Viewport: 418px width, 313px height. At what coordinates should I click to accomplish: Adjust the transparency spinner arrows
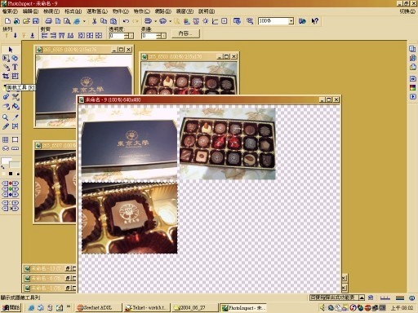(x=127, y=36)
